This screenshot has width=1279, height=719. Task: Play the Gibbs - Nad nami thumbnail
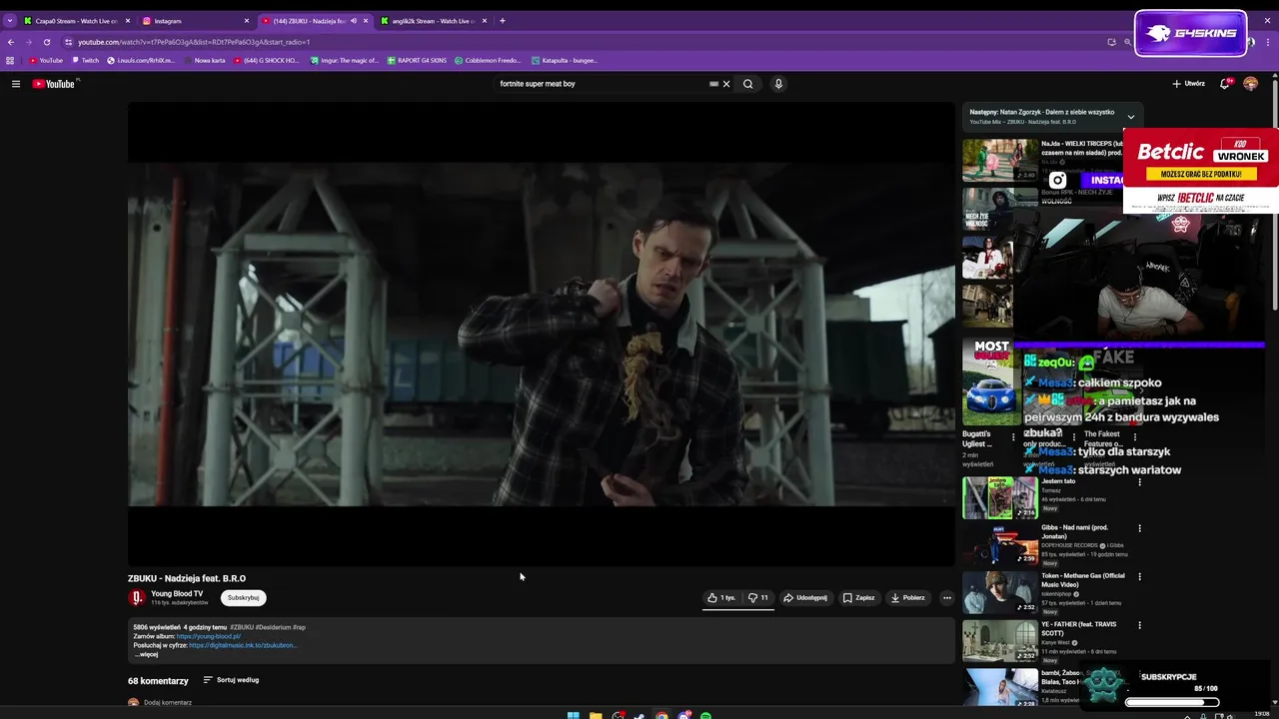pos(999,545)
